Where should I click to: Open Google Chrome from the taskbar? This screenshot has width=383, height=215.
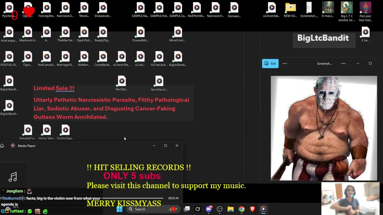point(241,209)
